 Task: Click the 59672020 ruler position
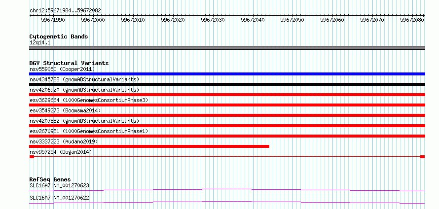click(x=173, y=20)
